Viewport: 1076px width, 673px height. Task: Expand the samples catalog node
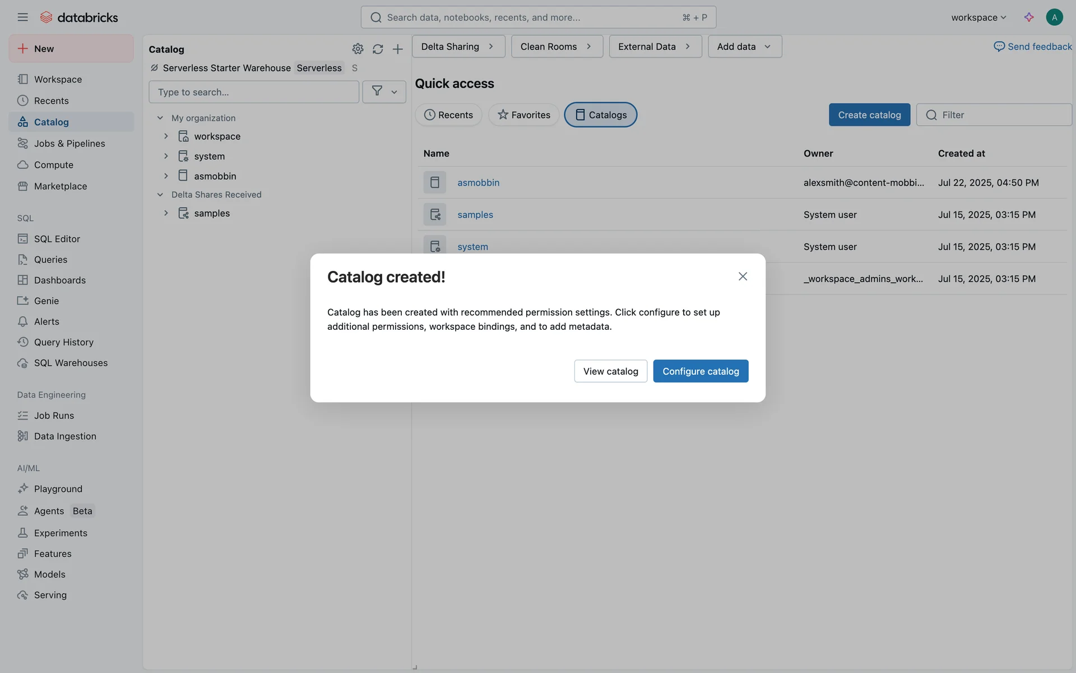(166, 213)
